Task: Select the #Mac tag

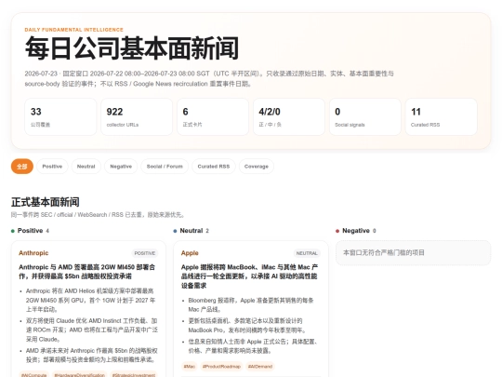Action: (190, 367)
